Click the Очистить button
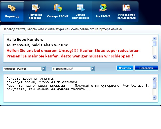Image resolution: width=161 pixels, height=129 pixels. (x=125, y=68)
